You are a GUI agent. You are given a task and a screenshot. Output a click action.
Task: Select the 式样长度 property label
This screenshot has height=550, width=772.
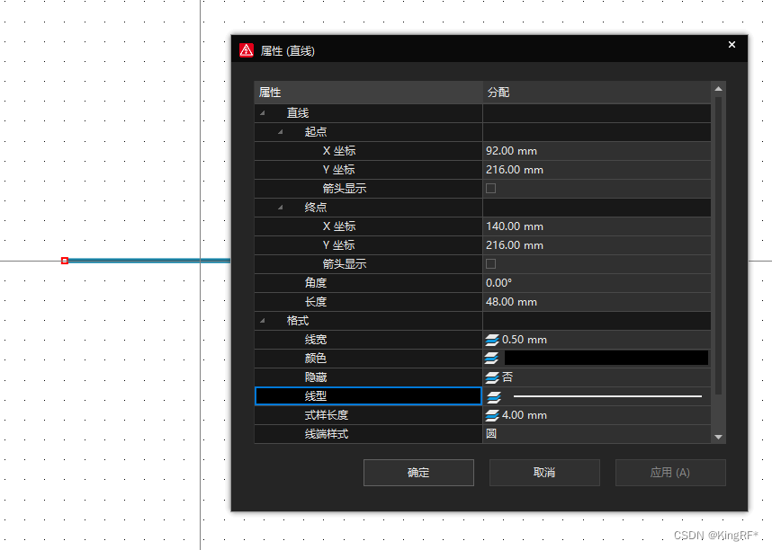[x=327, y=415]
